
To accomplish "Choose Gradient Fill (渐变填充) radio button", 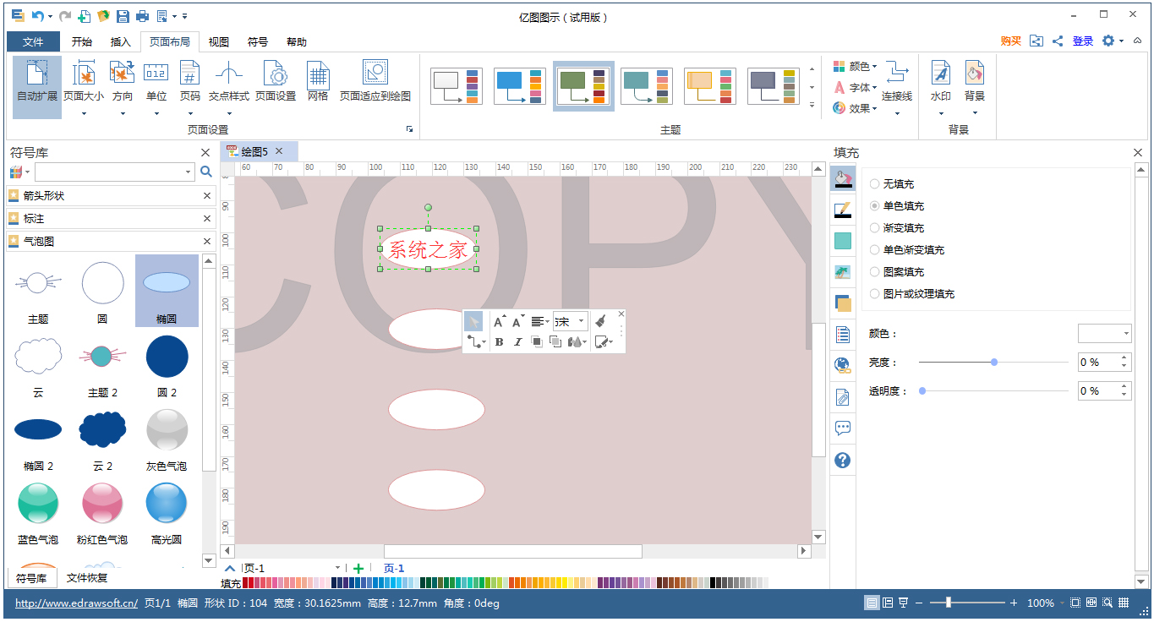I will click(x=874, y=227).
